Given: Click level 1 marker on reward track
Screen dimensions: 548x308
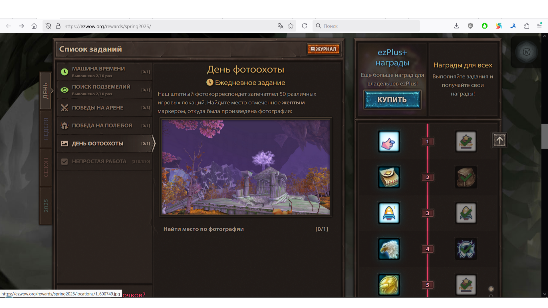Looking at the screenshot, I should pos(428,141).
